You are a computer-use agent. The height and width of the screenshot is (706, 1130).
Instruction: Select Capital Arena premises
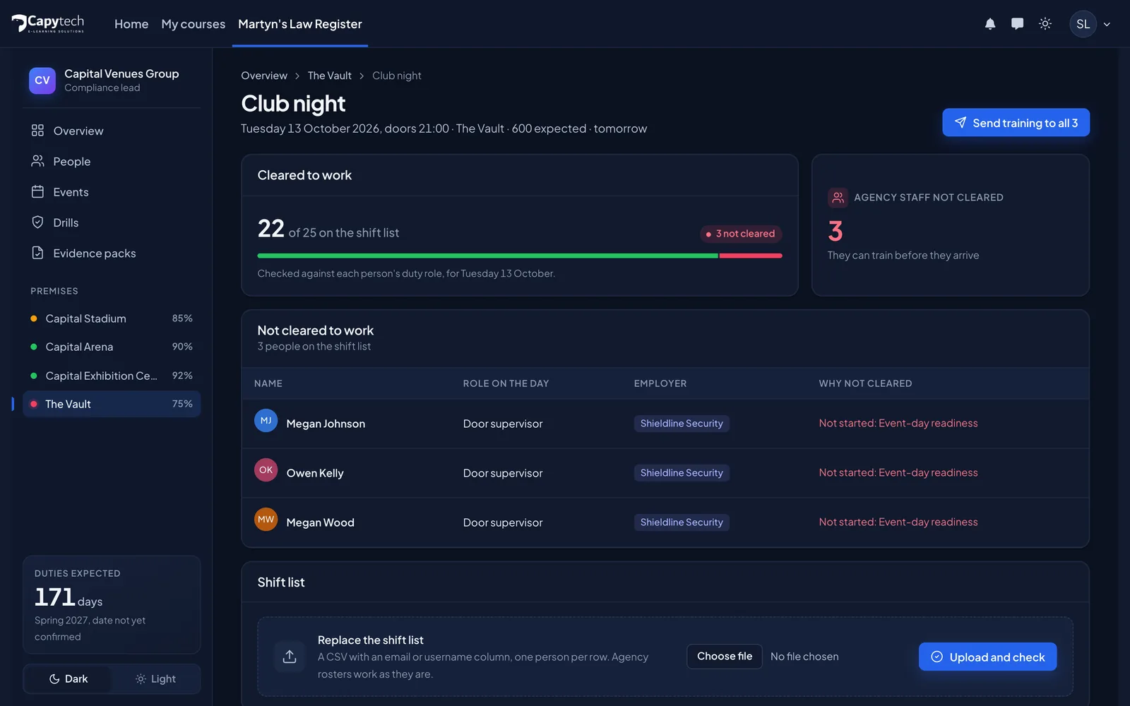pos(112,347)
